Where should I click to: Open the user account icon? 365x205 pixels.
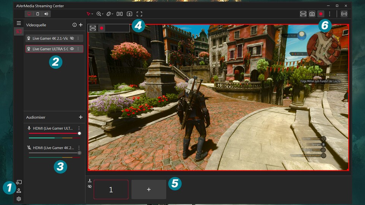tap(19, 191)
